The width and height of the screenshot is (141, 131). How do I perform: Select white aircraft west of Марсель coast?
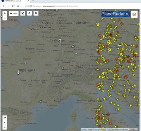[41, 101]
